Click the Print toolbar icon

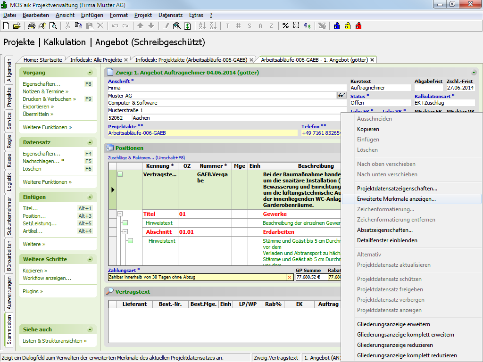[32, 26]
